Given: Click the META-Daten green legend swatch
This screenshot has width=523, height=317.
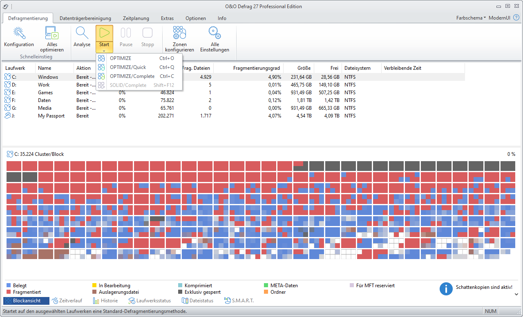Looking at the screenshot, I should 266,286.
